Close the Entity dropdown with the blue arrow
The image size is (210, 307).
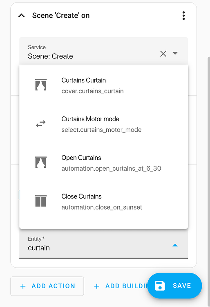pyautogui.click(x=175, y=245)
